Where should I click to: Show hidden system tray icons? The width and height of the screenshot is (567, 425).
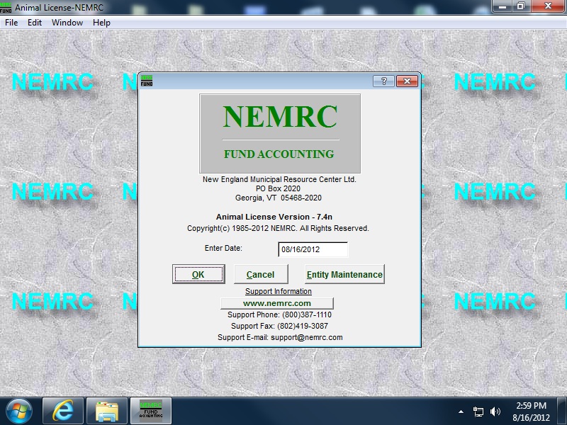coord(461,412)
